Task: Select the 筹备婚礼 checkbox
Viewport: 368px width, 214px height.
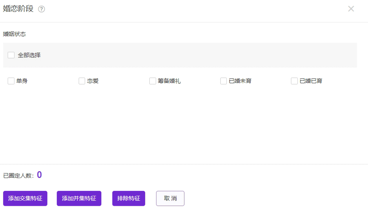Action: click(x=153, y=81)
